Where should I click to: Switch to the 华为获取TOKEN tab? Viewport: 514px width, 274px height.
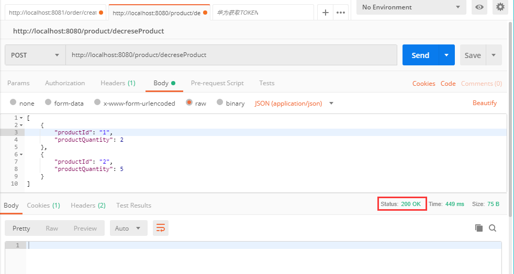263,13
